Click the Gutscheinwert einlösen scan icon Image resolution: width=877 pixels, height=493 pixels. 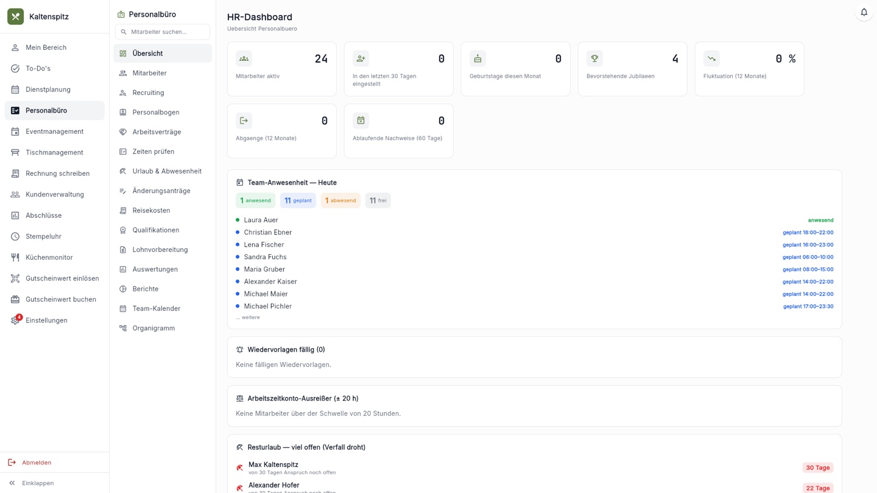[x=15, y=278]
